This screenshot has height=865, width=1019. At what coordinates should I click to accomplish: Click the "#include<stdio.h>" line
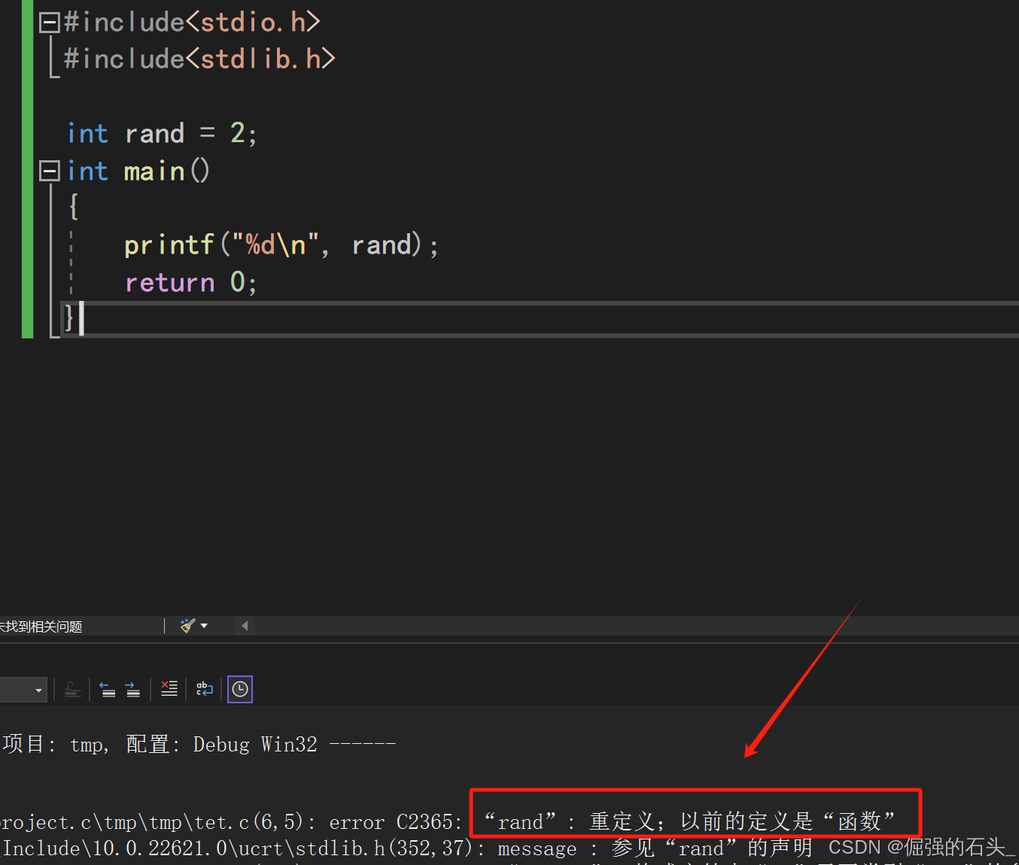coord(193,22)
